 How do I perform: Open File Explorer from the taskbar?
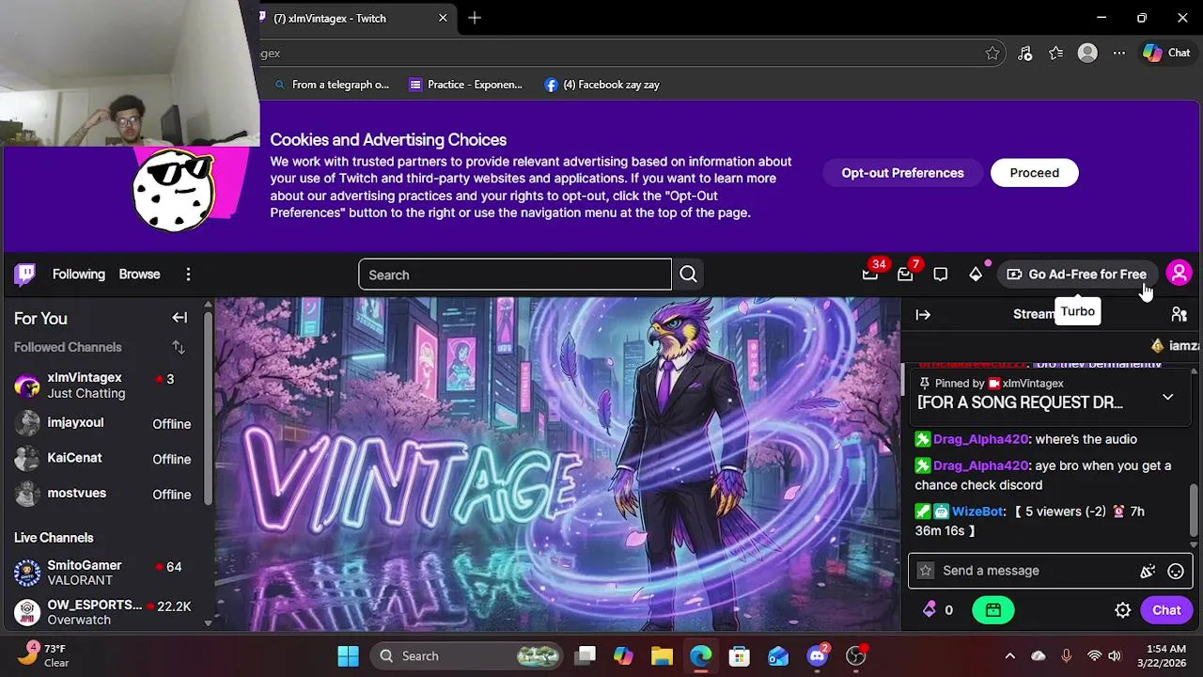point(662,656)
